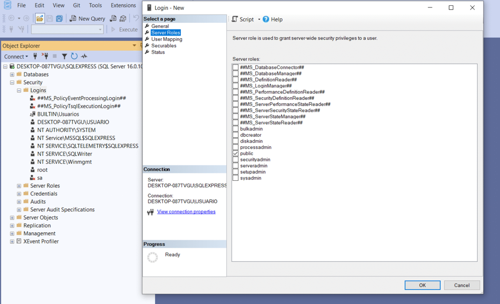Click the New Query button
Viewport: 500px width, 304px height.
pos(87,18)
